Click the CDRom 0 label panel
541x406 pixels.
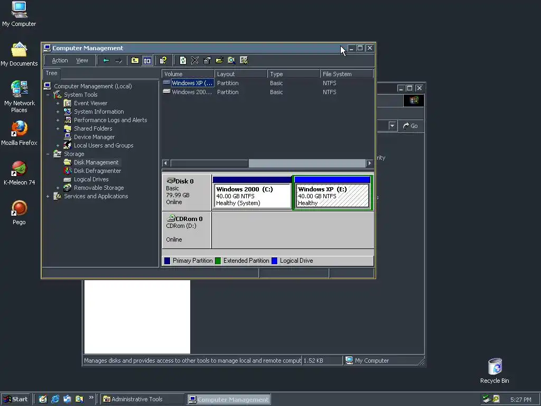pos(186,230)
